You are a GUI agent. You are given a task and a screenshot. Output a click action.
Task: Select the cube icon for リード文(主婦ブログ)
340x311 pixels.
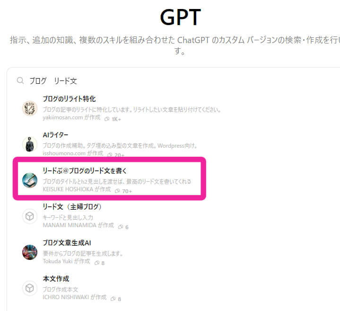[30, 216]
